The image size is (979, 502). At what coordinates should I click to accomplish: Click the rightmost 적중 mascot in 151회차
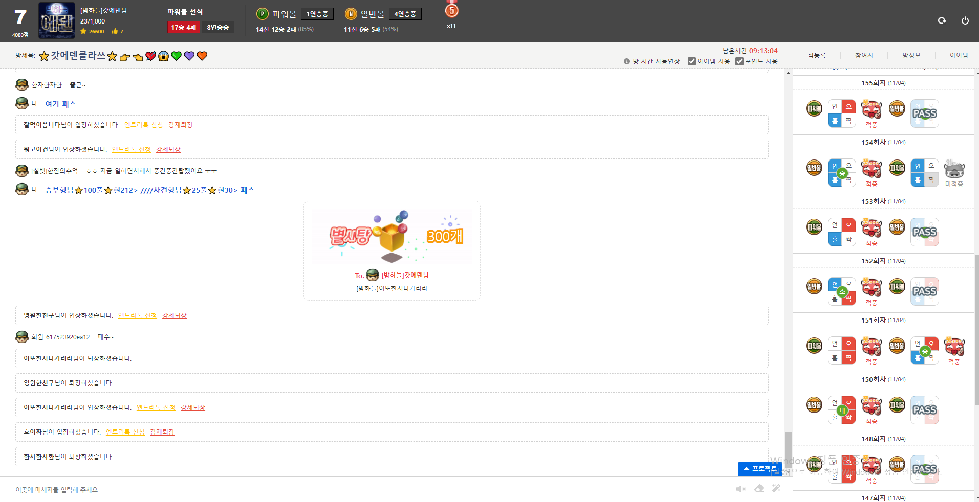pos(954,347)
